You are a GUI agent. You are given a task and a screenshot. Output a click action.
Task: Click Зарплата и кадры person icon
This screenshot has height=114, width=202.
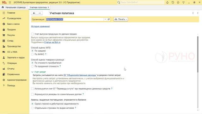click(x=4, y=58)
